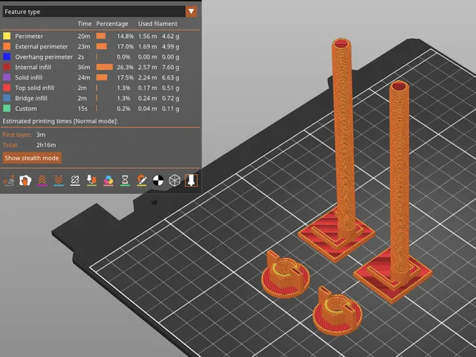Viewport: 476px width, 357px height.
Task: Click the External perimeter legend label
Action: click(x=42, y=46)
